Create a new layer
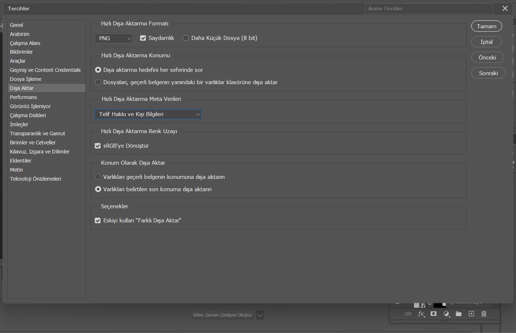 pos(471,314)
